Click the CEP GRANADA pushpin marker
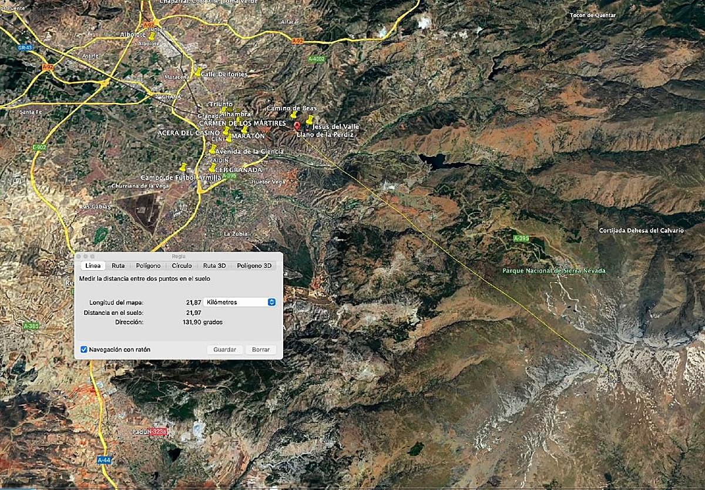 [x=211, y=169]
